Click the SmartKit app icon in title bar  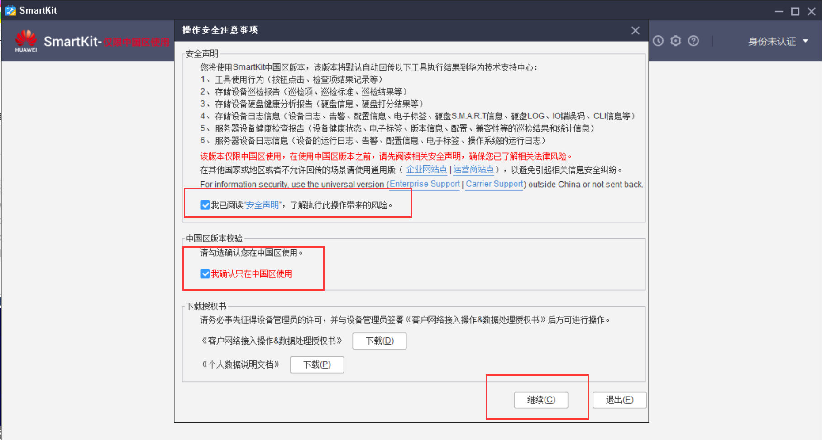[x=10, y=10]
